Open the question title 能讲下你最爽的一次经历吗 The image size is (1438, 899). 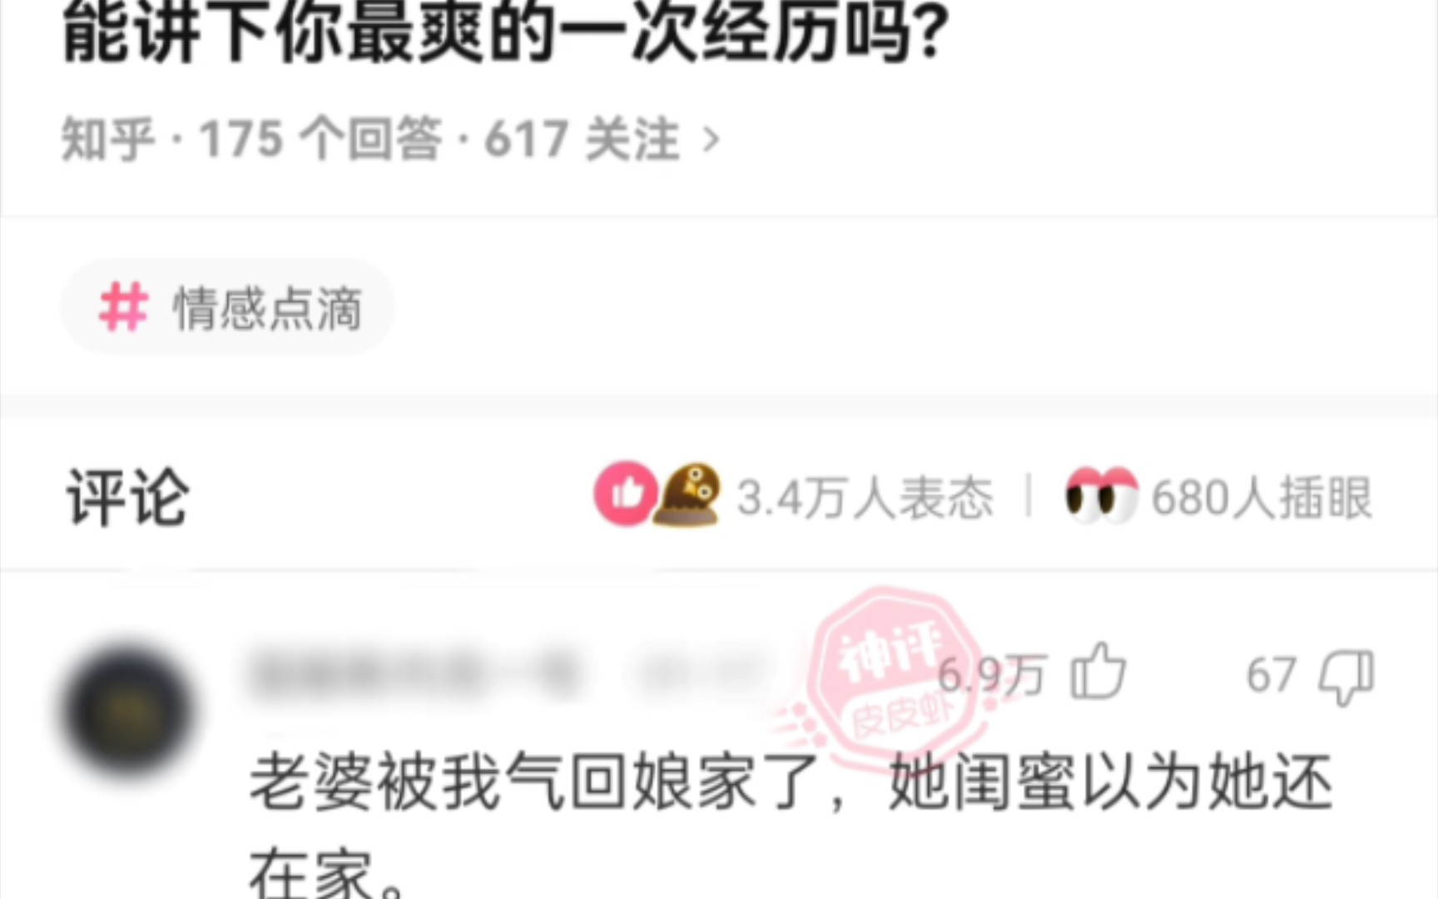(506, 33)
